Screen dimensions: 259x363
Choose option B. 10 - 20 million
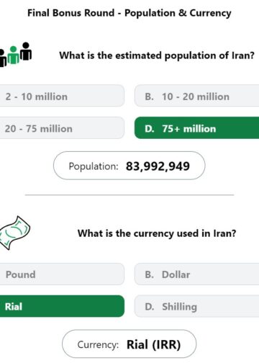(196, 96)
